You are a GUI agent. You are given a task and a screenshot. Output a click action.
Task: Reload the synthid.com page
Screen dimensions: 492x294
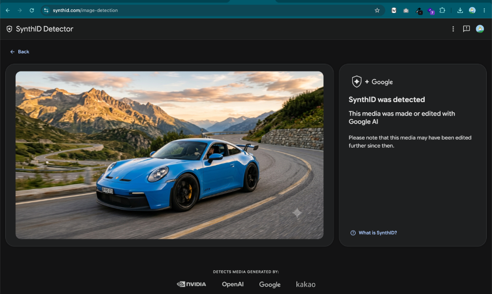click(32, 11)
